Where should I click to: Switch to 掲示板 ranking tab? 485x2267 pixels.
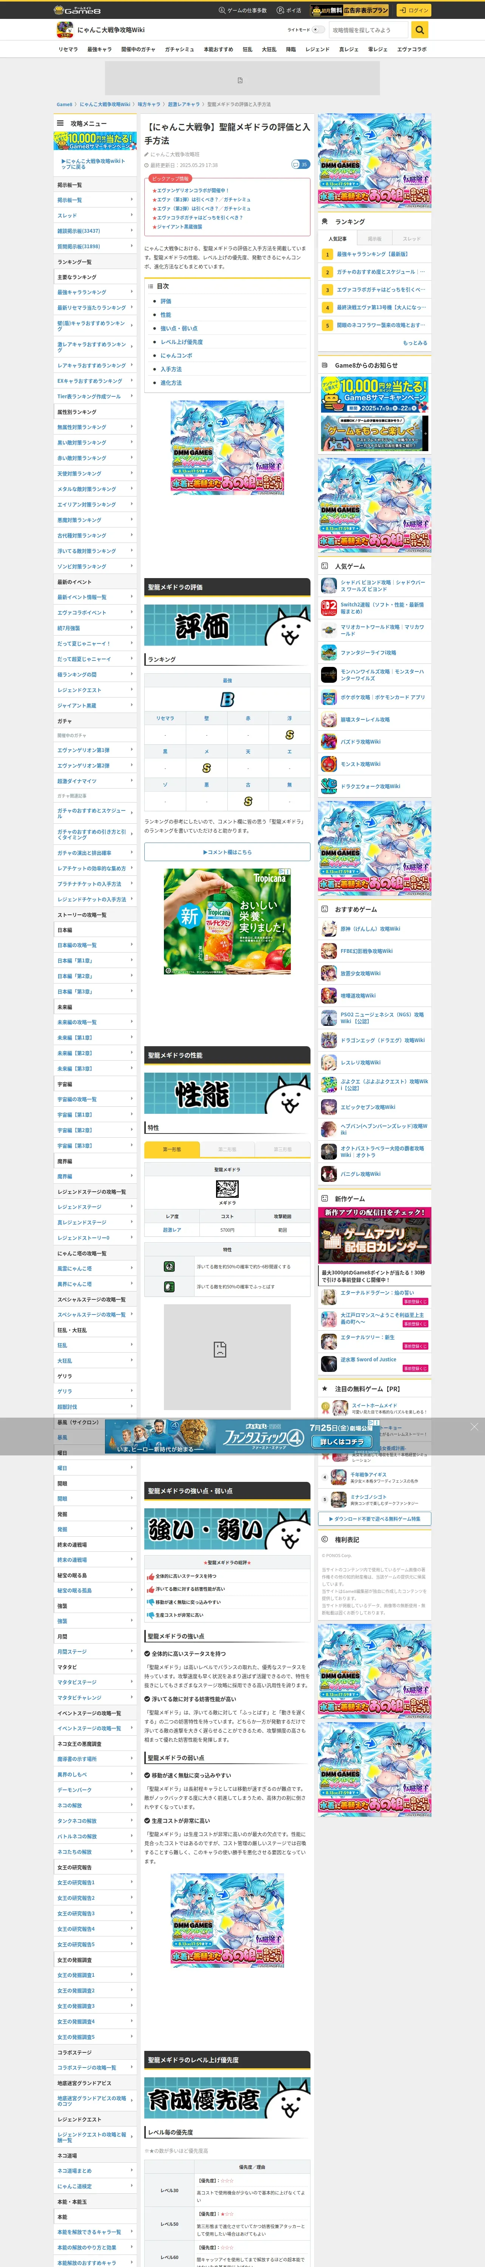(375, 238)
